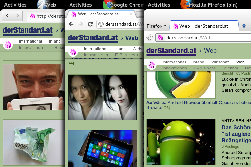251x167 pixels.
Task: Click Activities above the Firefox window
Action: [159, 5]
